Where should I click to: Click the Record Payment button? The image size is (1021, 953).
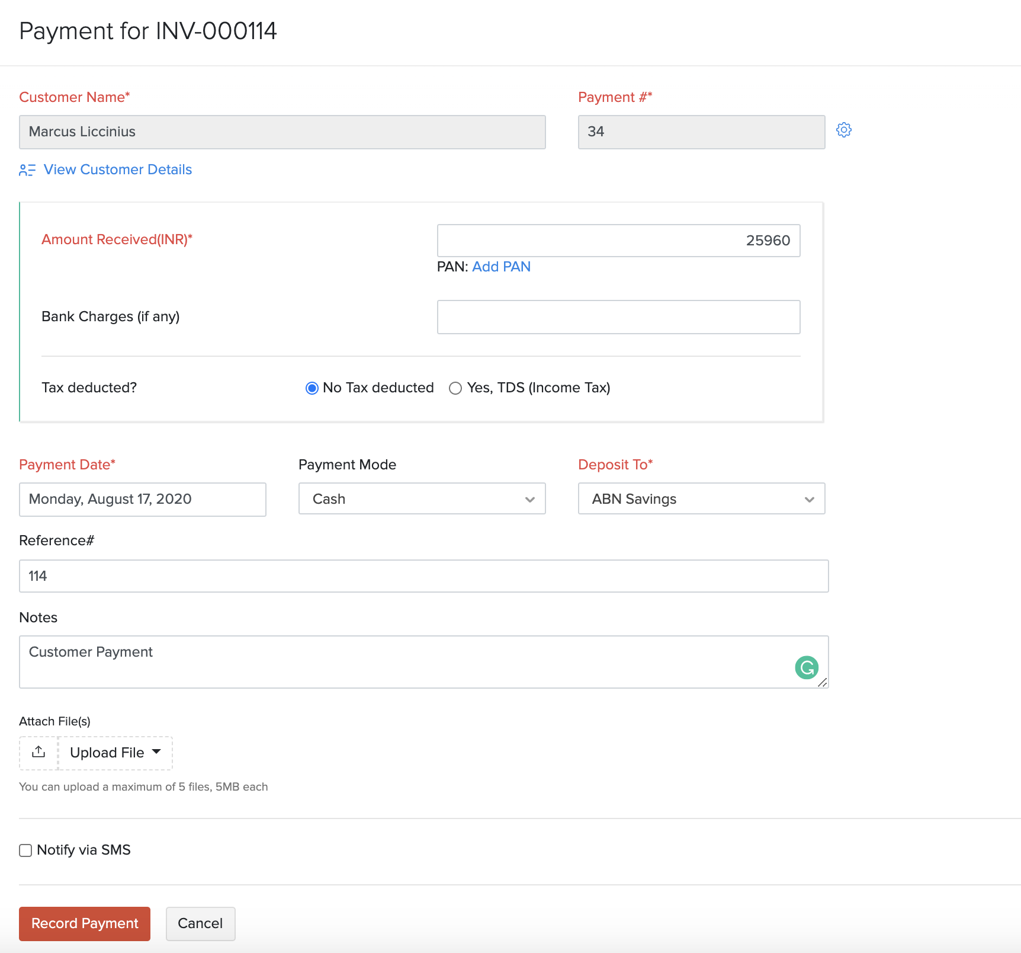(x=84, y=923)
